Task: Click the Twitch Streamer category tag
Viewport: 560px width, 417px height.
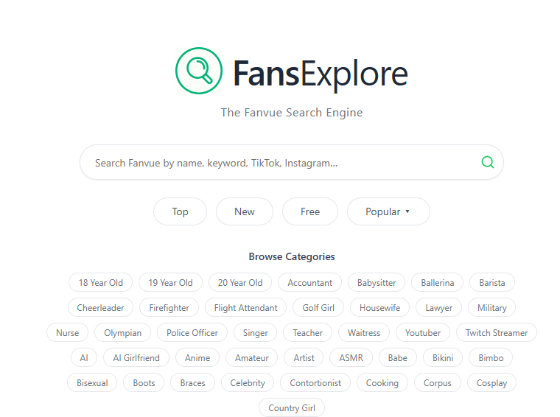Action: [496, 332]
